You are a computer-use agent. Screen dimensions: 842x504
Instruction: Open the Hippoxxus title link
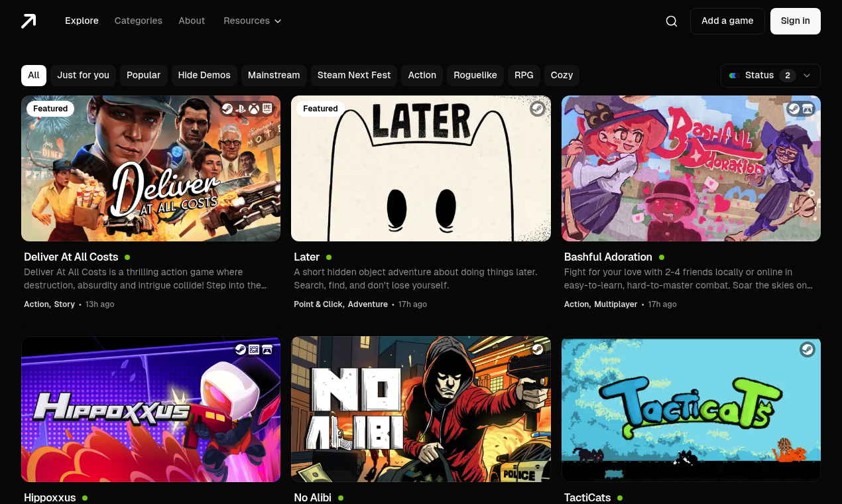(x=50, y=498)
